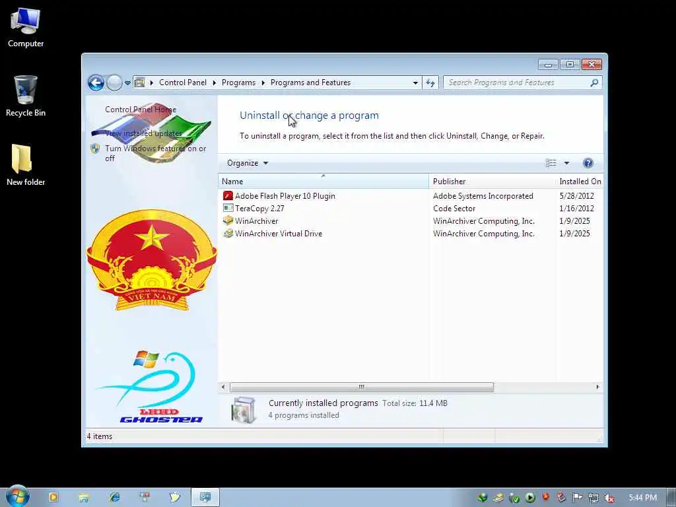Screen dimensions: 676x507
Task: Click the horizontal scrollbar left arrow
Action: tap(223, 387)
